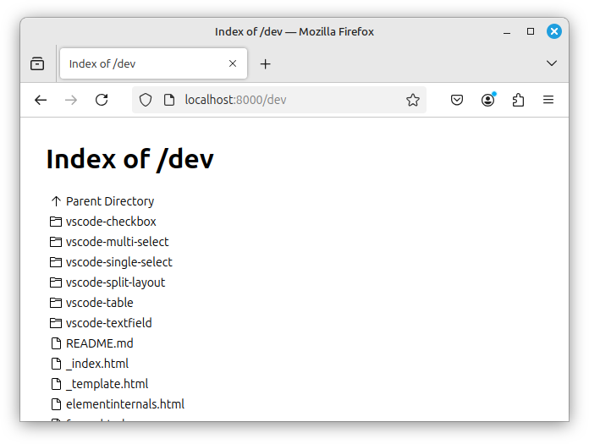
Task: Close the 'Index of /dev' tab
Action: [233, 63]
